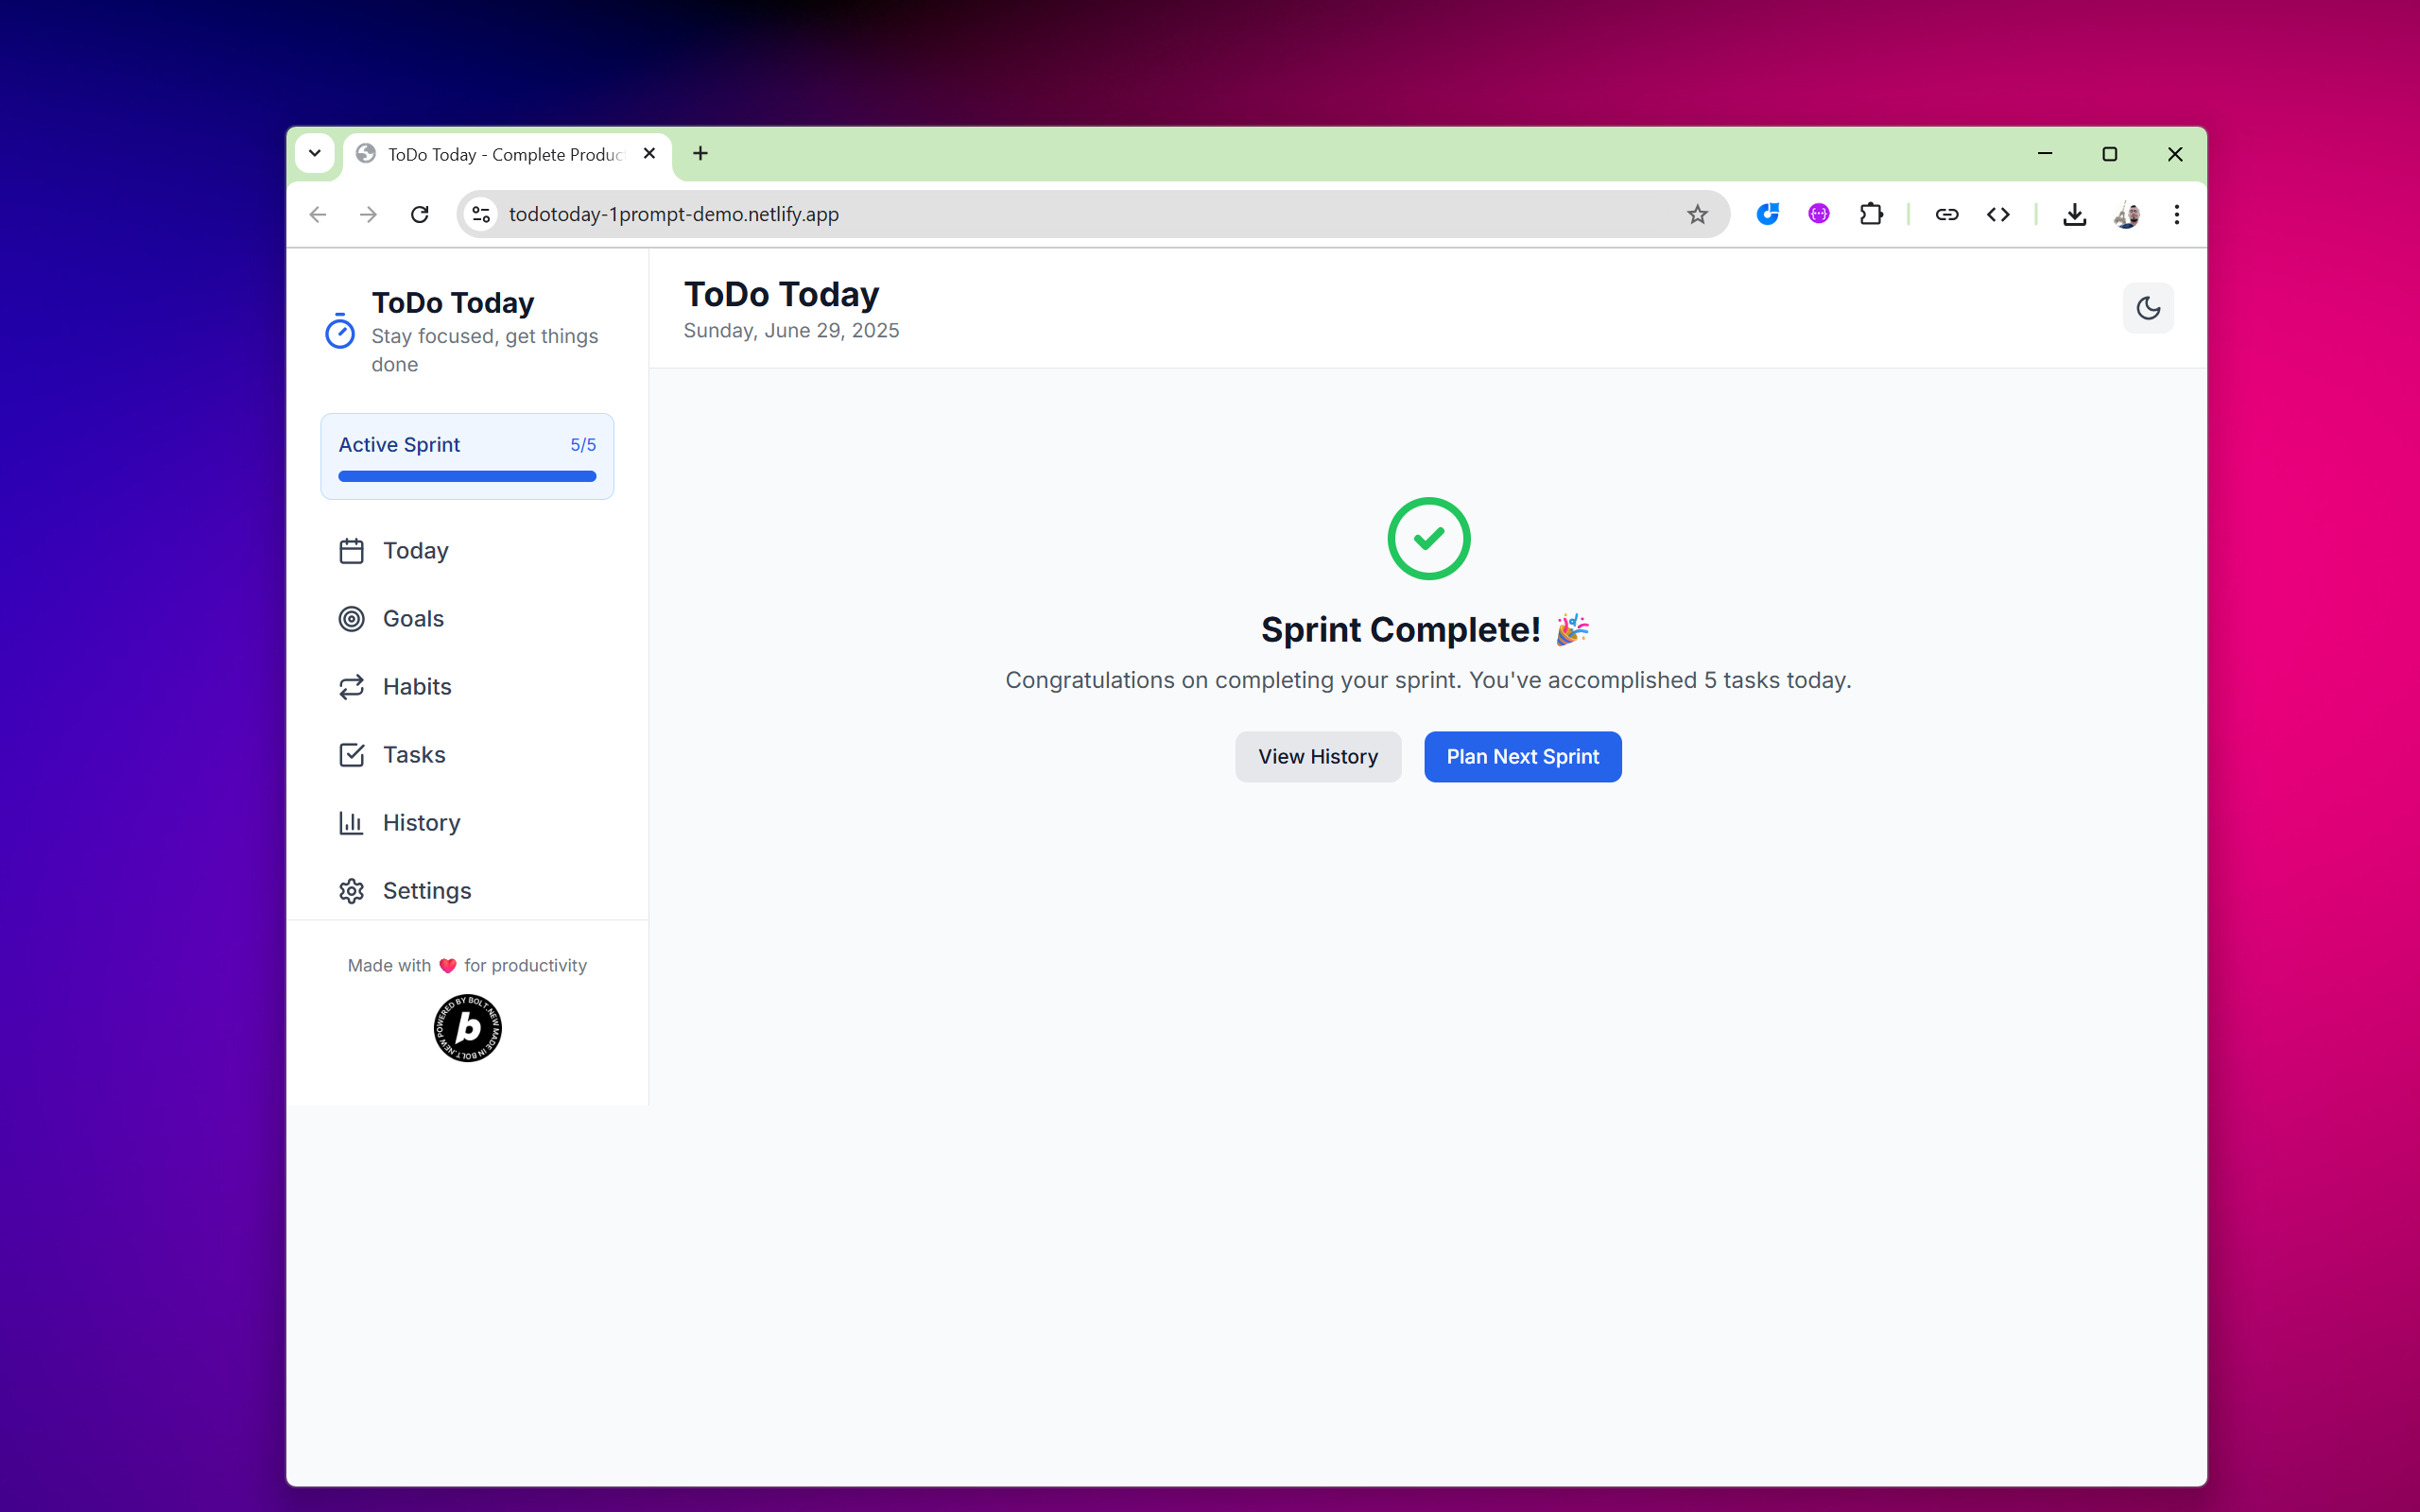Go to the Tasks menu item
This screenshot has height=1512, width=2420.
pos(414,755)
